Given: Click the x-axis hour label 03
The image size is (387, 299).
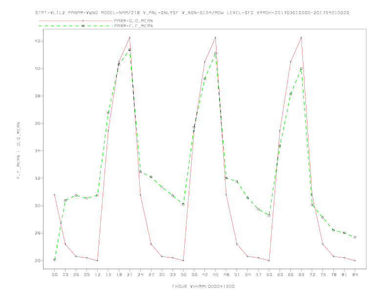Looking at the screenshot, I should [65, 275].
